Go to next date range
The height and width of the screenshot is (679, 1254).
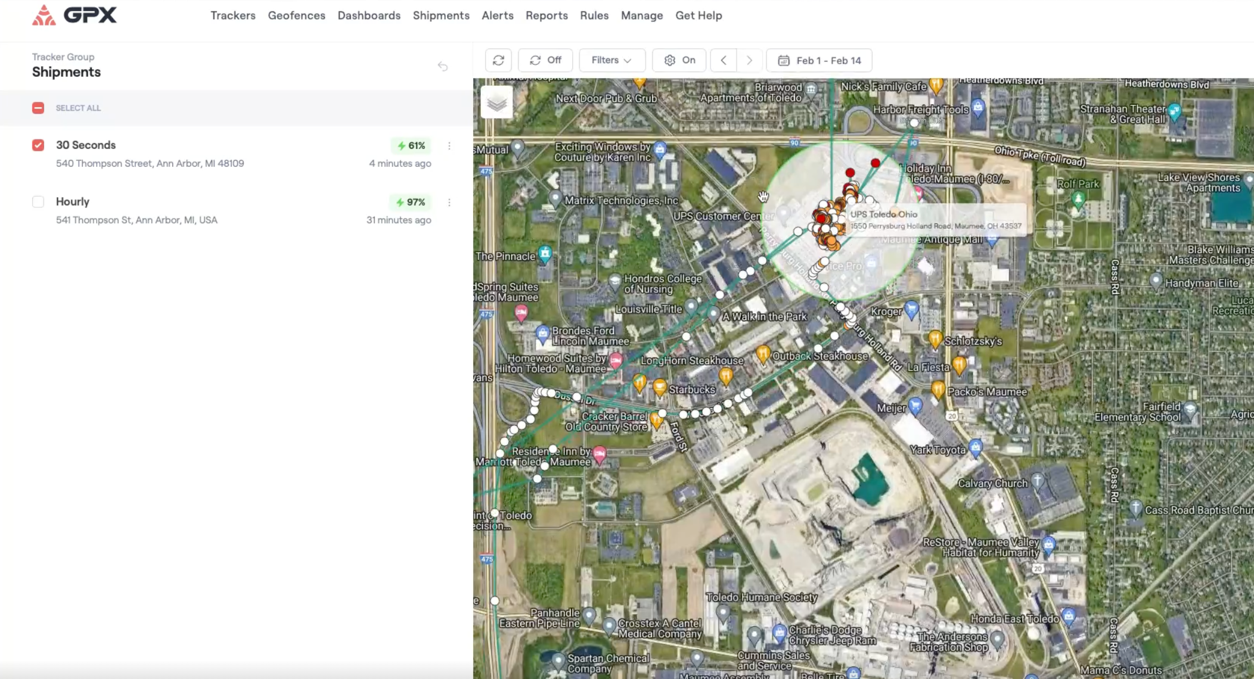(x=749, y=60)
